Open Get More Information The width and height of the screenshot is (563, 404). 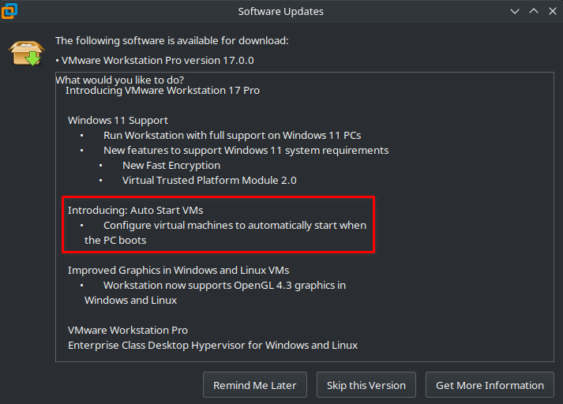coord(490,385)
